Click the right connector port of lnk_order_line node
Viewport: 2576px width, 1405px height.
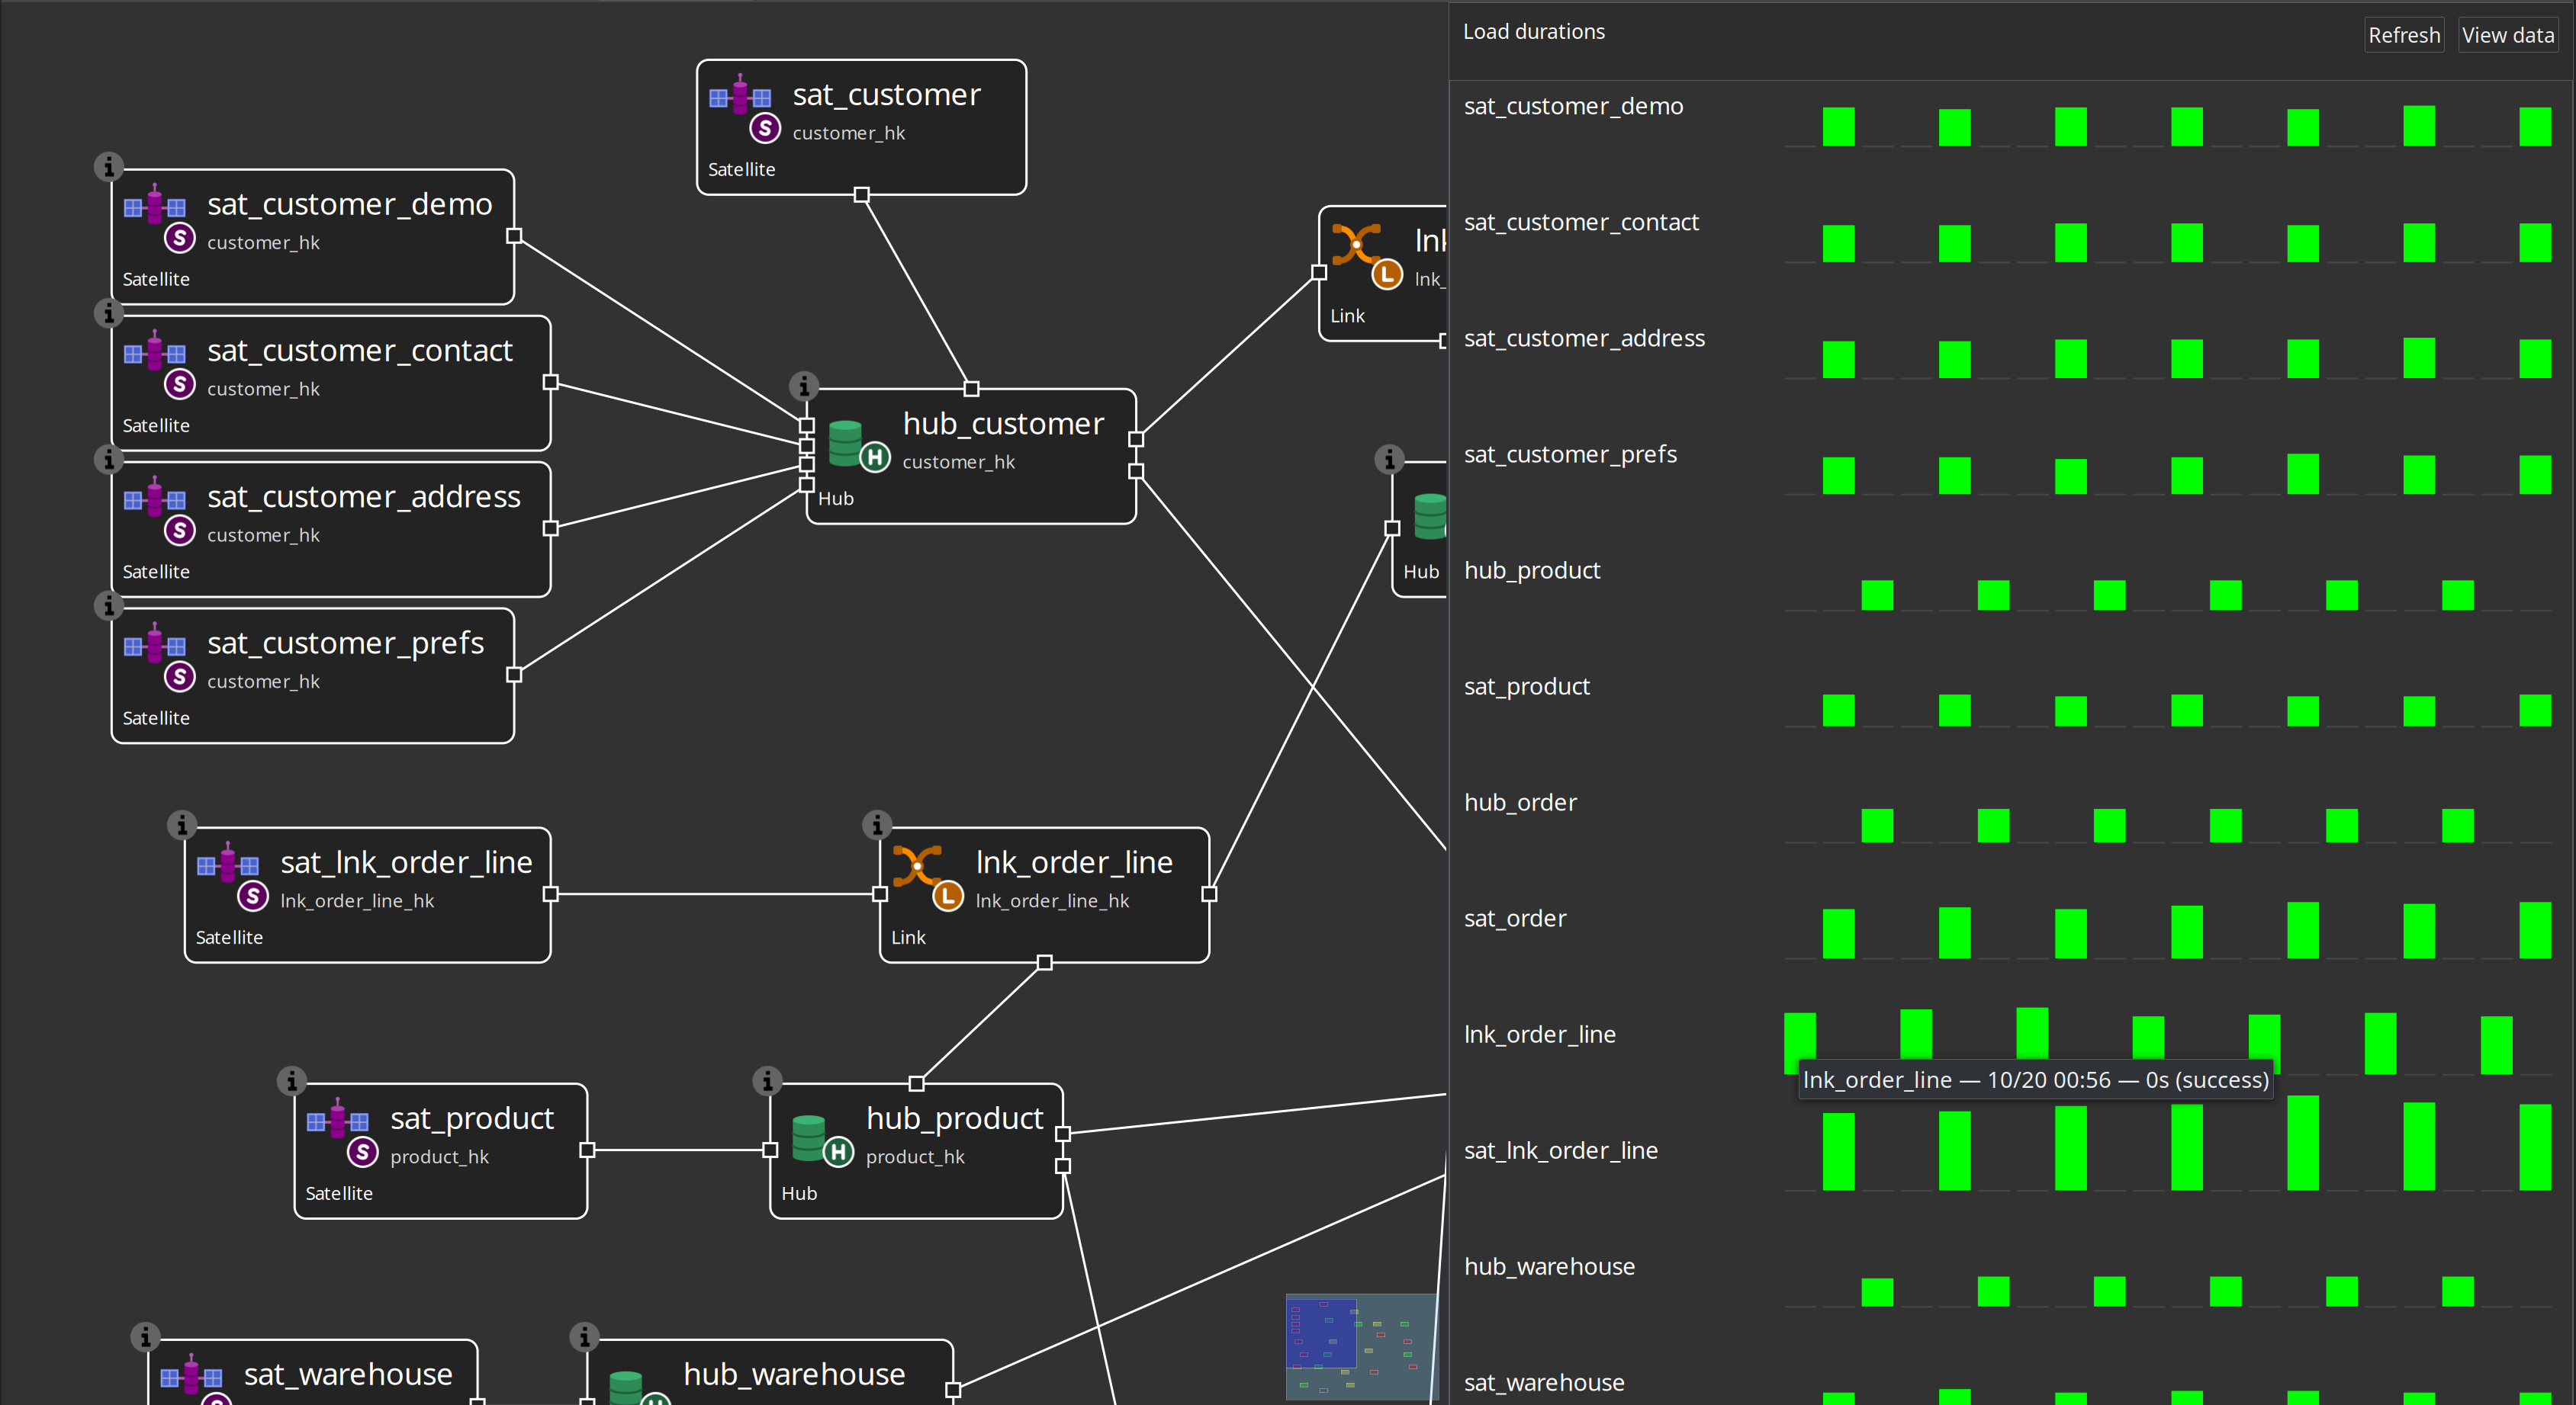point(1209,894)
